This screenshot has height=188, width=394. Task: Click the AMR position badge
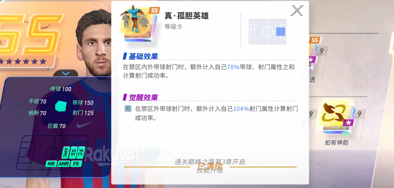(x=63, y=164)
